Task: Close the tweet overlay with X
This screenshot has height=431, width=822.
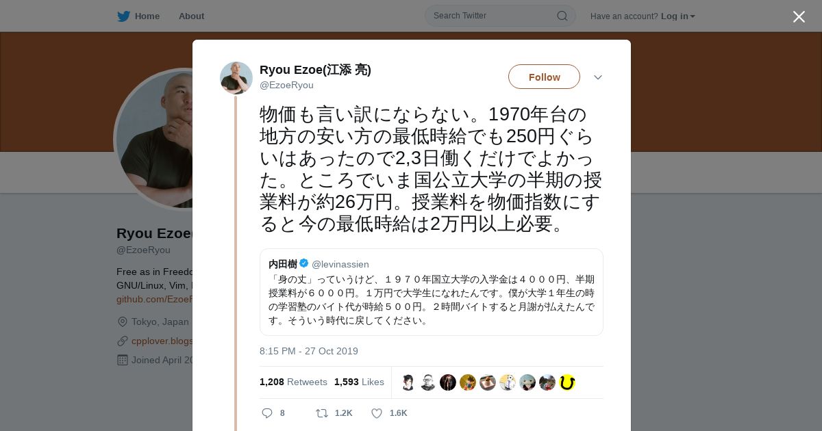Action: [x=799, y=16]
